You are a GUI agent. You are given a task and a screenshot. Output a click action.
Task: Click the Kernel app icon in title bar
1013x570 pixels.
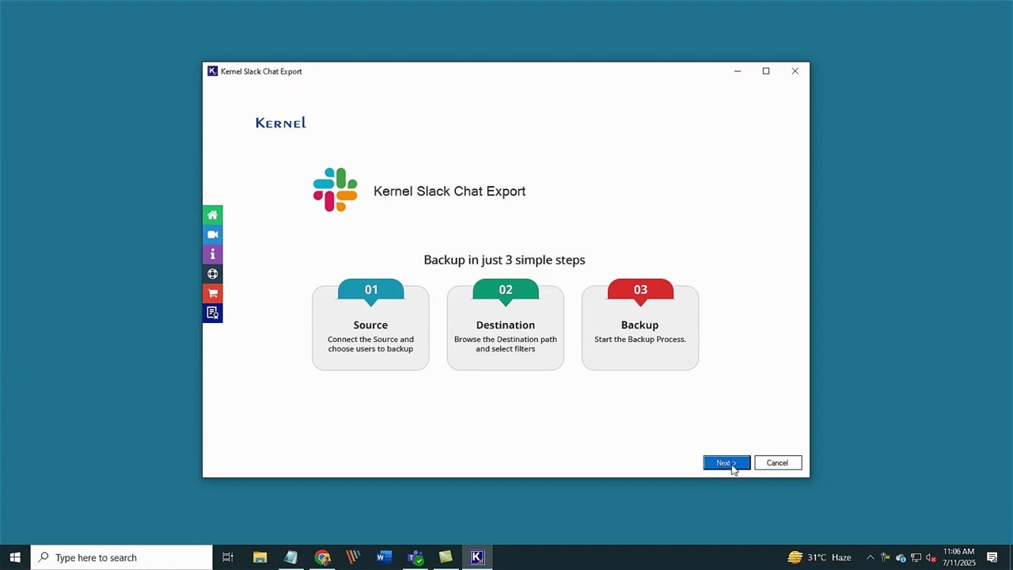click(x=212, y=71)
